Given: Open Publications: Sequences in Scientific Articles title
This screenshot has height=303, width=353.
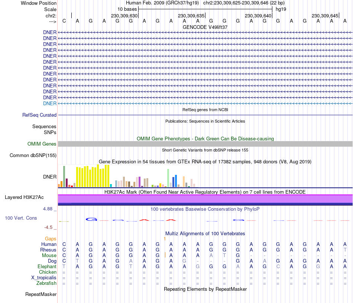Looking at the screenshot, I should point(205,121).
